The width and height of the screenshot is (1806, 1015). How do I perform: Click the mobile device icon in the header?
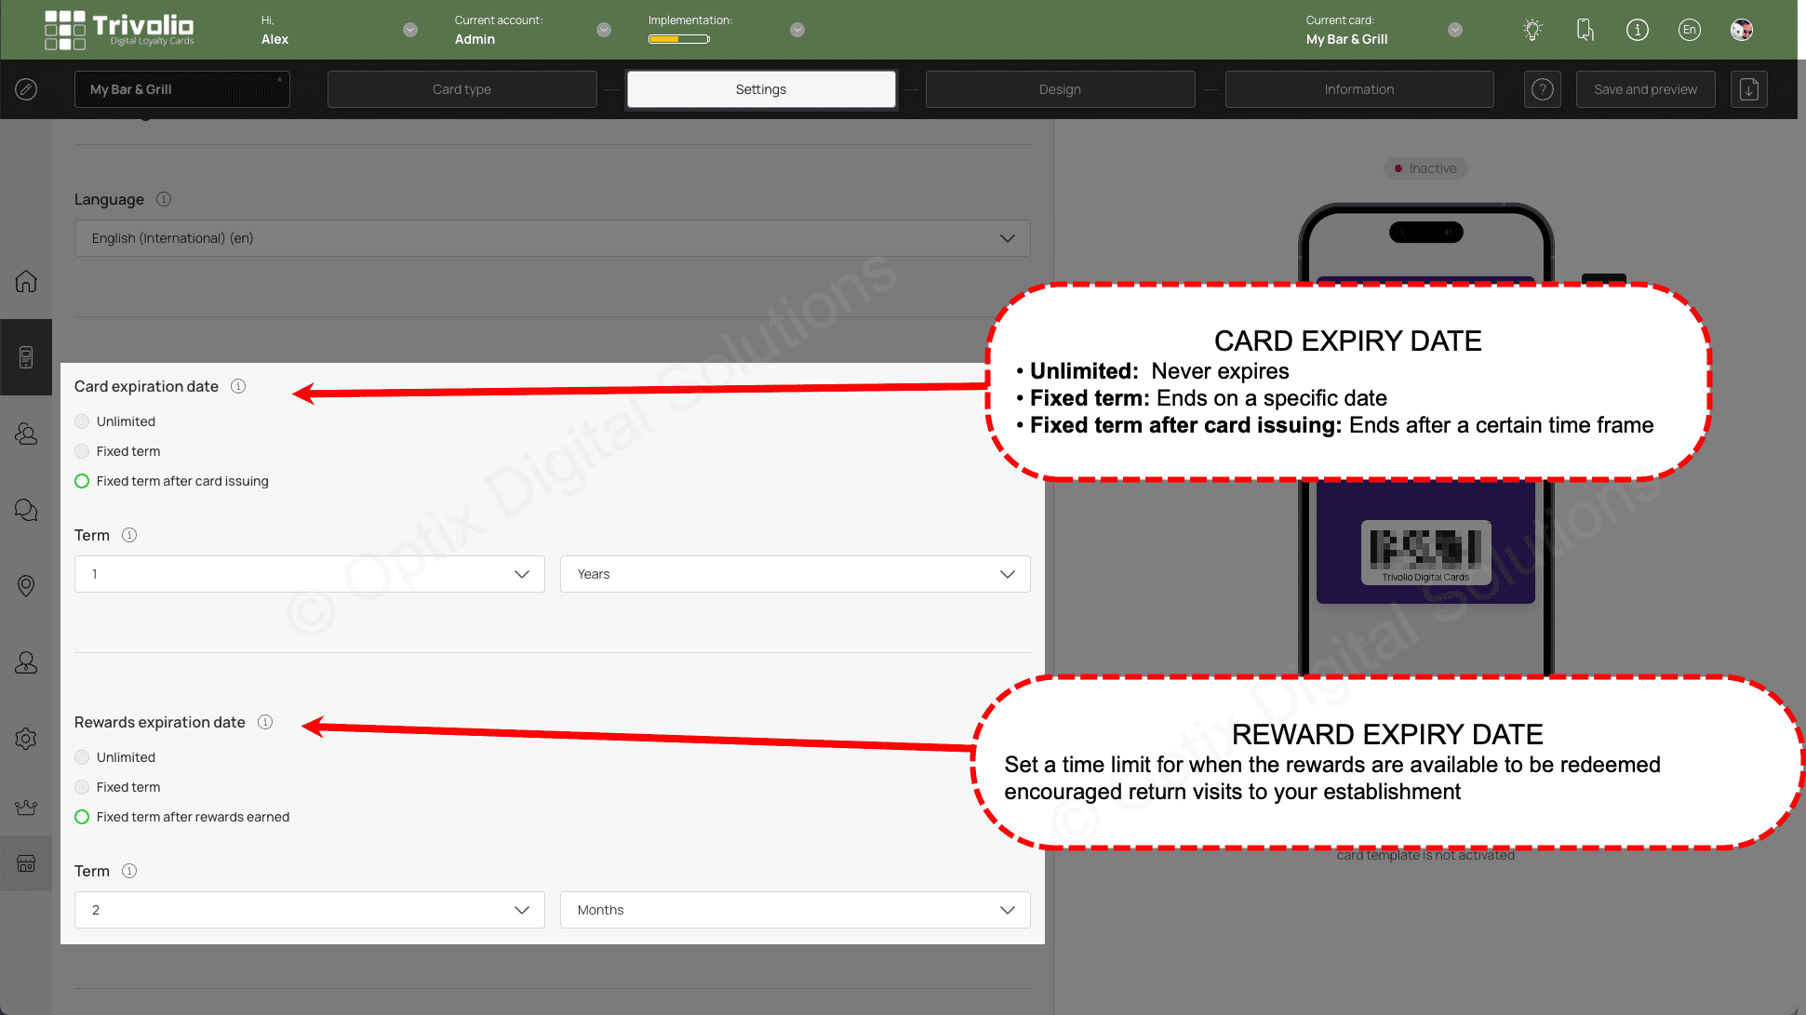point(1585,30)
